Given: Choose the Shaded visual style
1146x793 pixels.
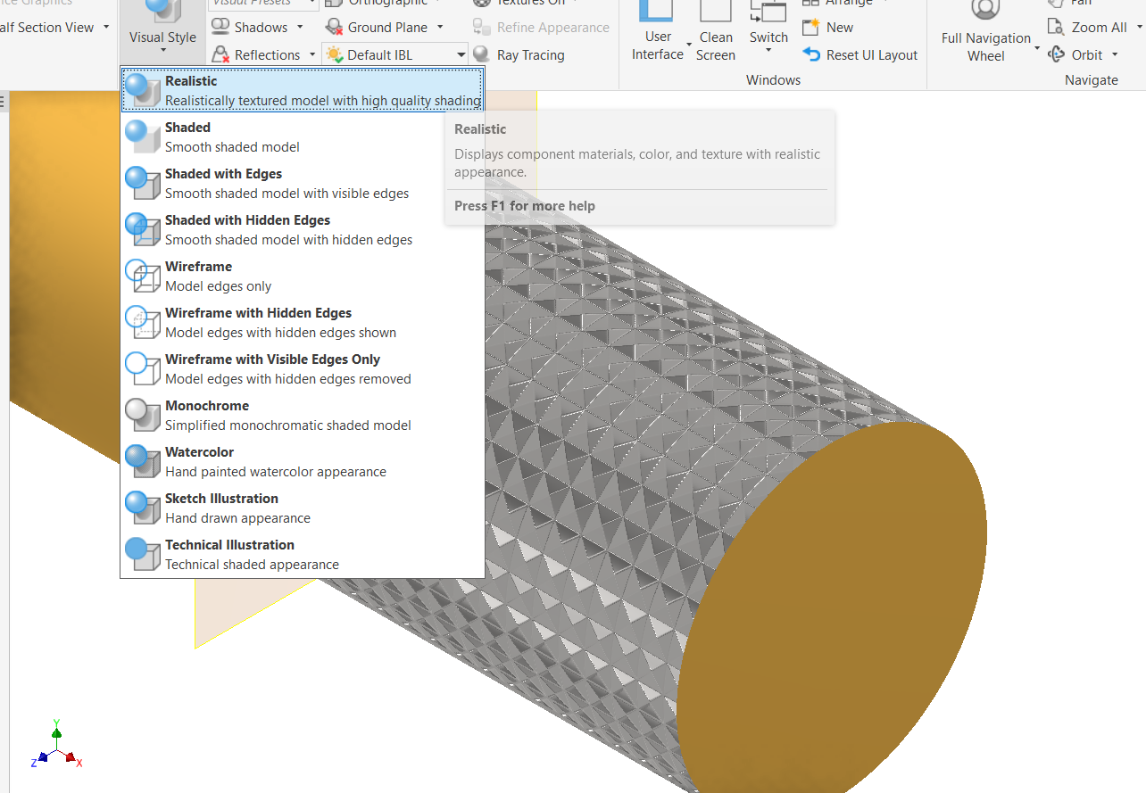Looking at the screenshot, I should pos(303,136).
